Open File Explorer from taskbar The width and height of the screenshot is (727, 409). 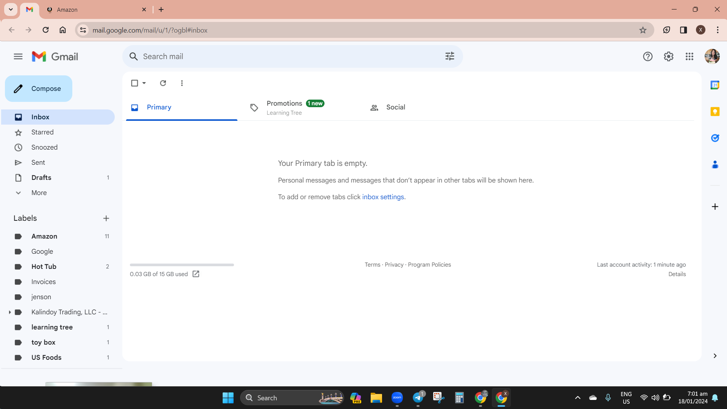coord(376,398)
